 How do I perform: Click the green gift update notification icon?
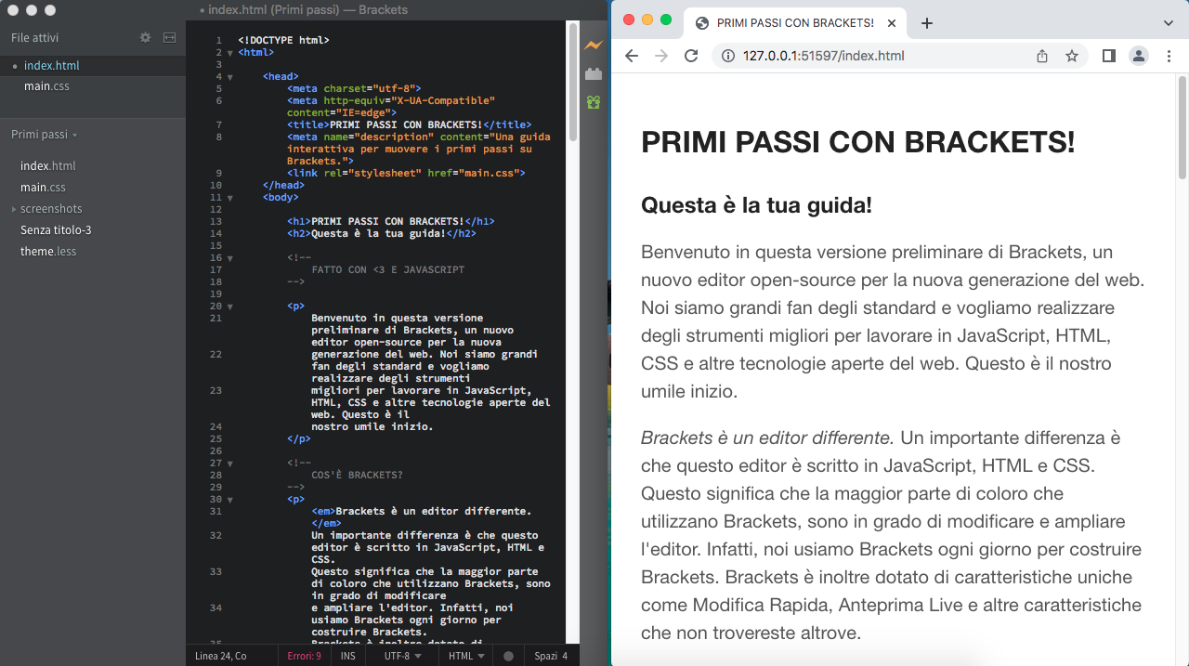594,102
